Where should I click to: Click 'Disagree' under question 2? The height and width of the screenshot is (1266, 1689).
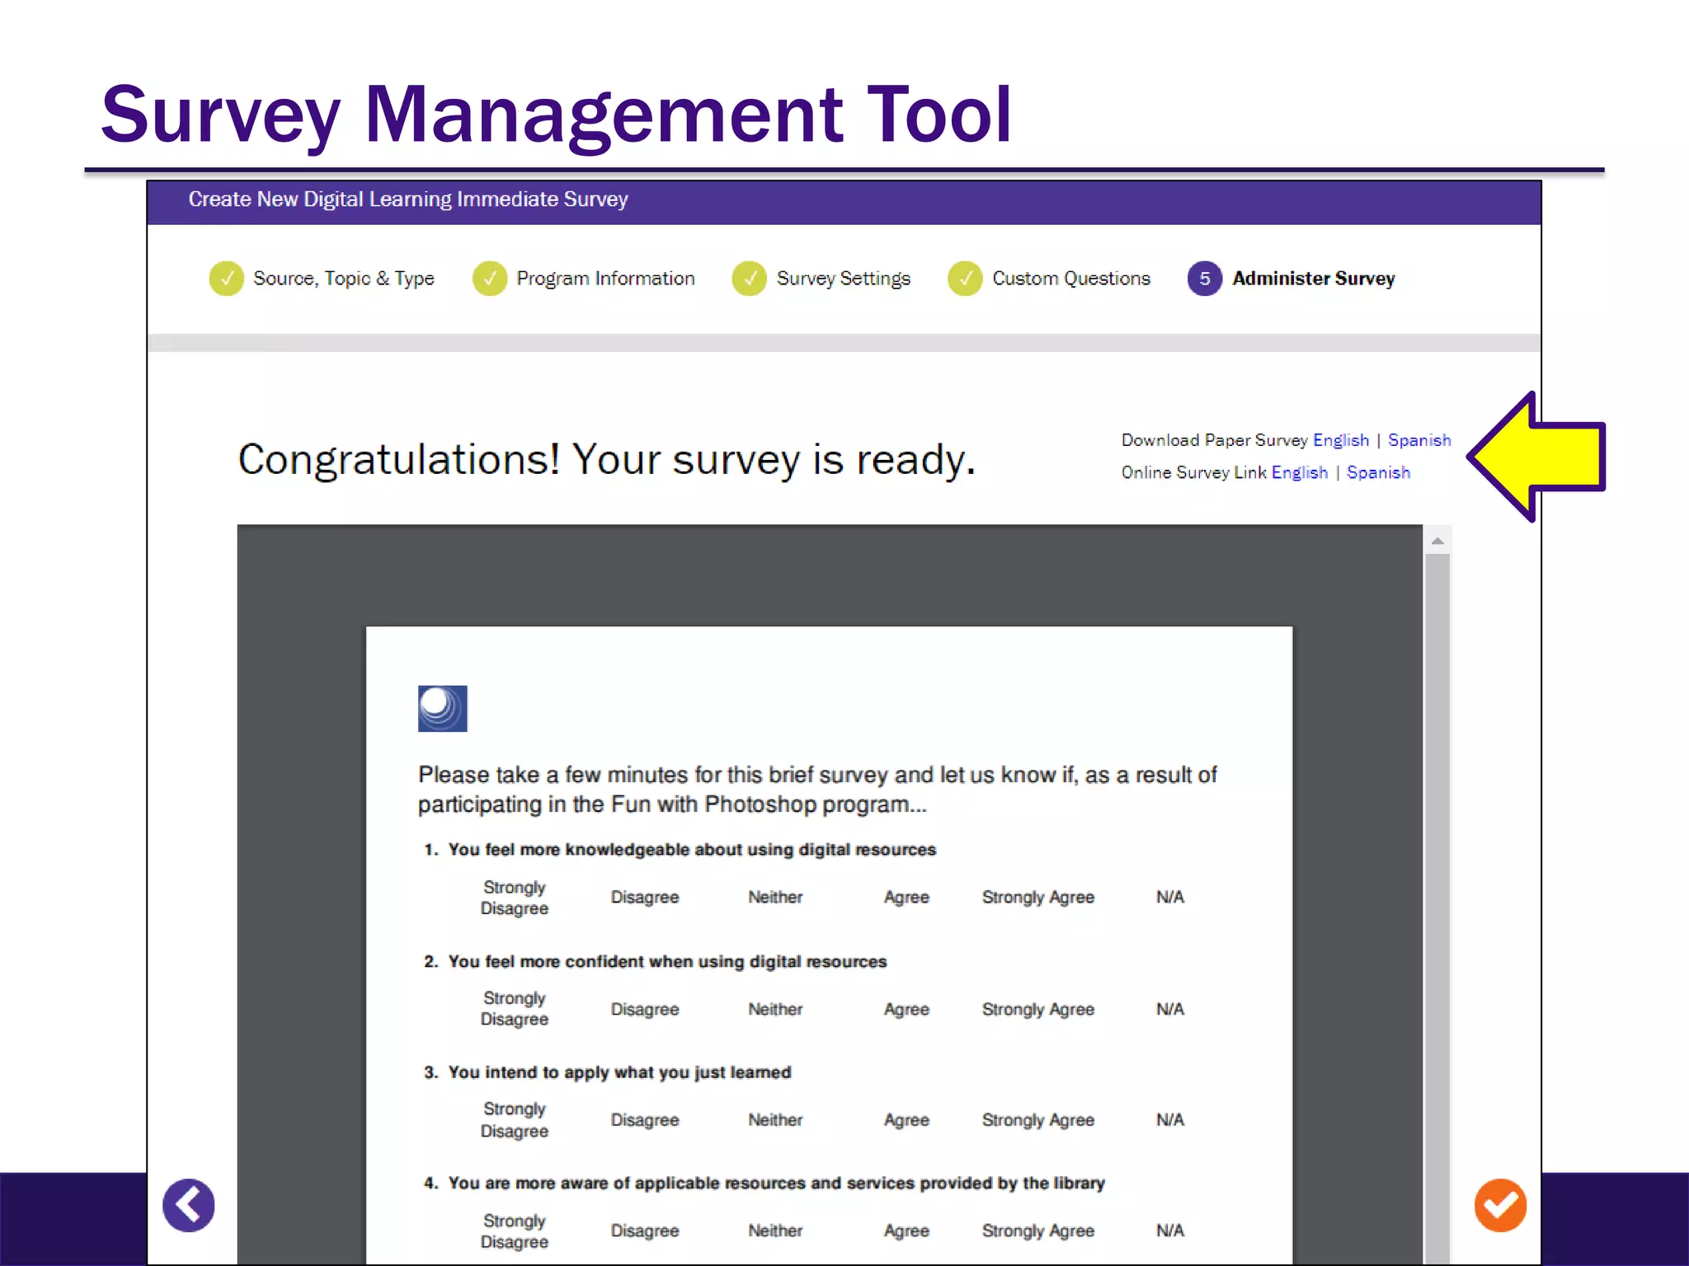[x=645, y=1010]
